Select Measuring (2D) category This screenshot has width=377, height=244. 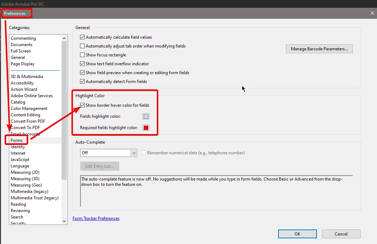pos(25,172)
